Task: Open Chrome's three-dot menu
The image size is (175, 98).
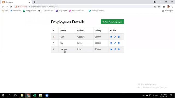Action: pyautogui.click(x=172, y=7)
